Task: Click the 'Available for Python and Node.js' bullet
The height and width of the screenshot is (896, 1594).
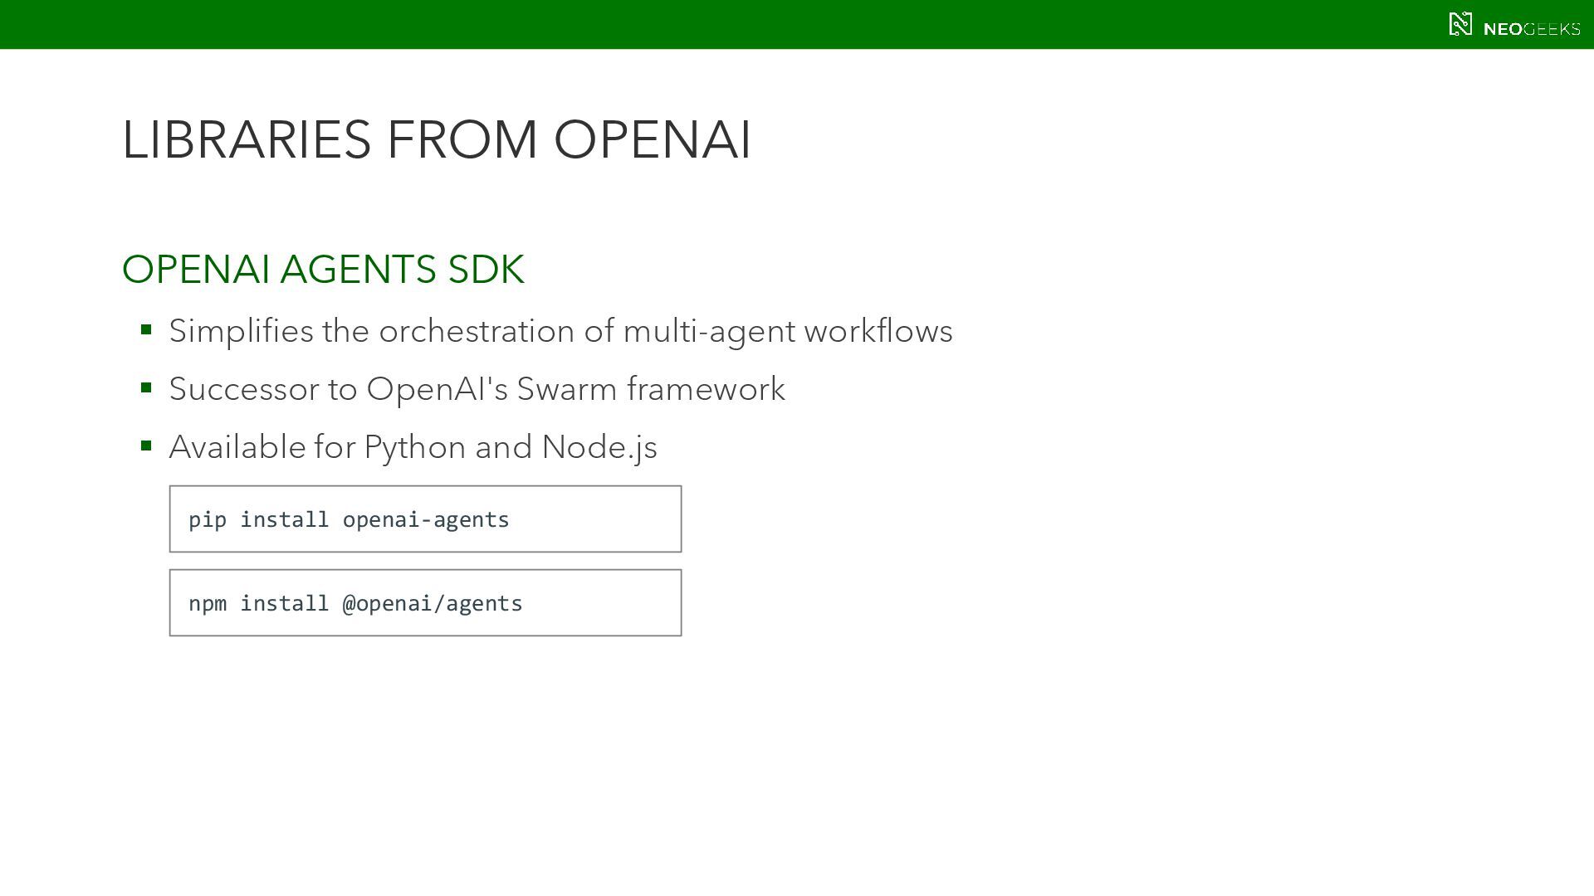Action: tap(413, 447)
